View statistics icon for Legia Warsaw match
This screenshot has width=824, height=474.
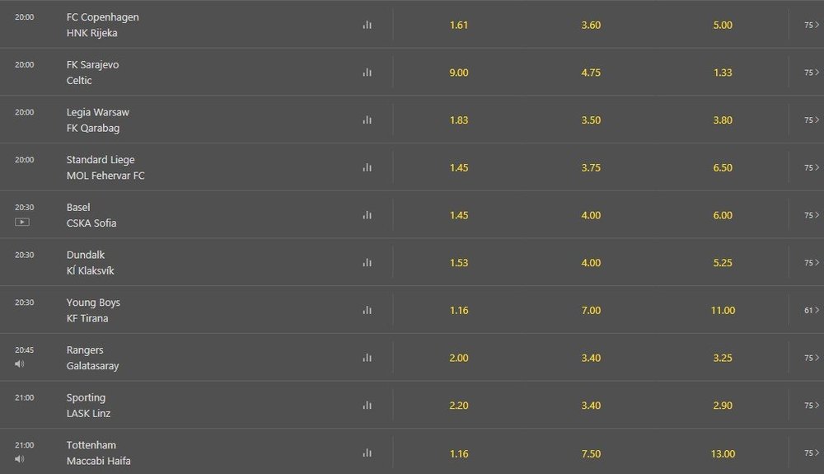pyautogui.click(x=368, y=120)
